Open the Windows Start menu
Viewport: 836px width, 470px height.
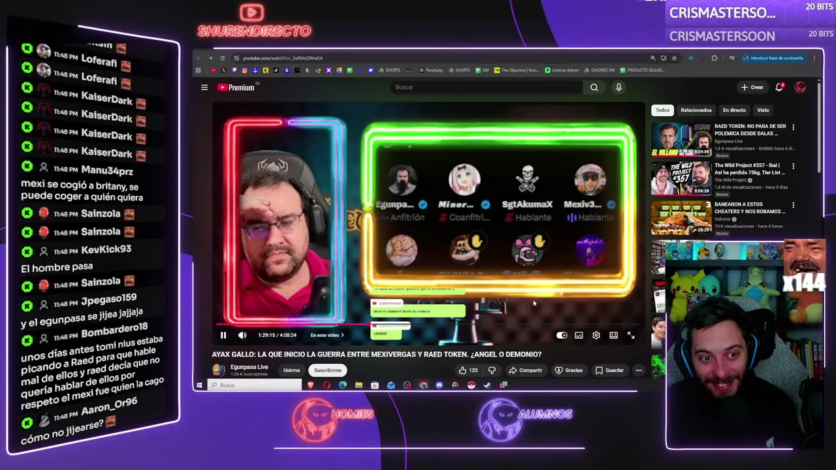click(x=199, y=385)
